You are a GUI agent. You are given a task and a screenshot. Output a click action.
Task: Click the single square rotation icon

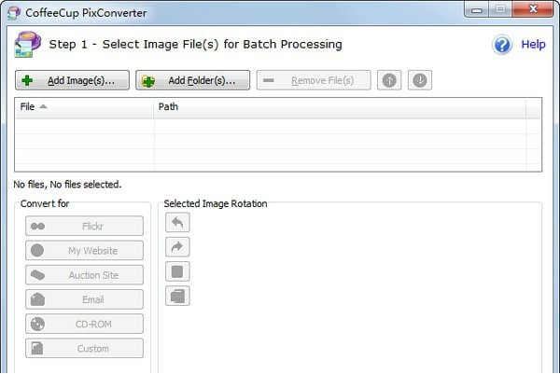point(177,271)
